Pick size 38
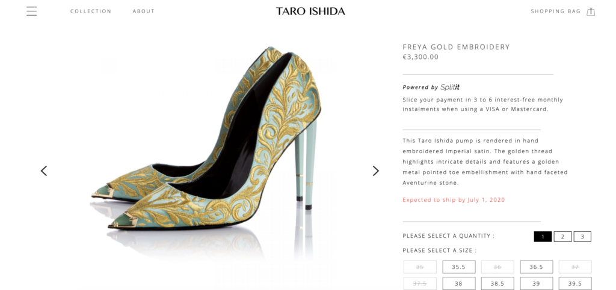 click(x=459, y=283)
